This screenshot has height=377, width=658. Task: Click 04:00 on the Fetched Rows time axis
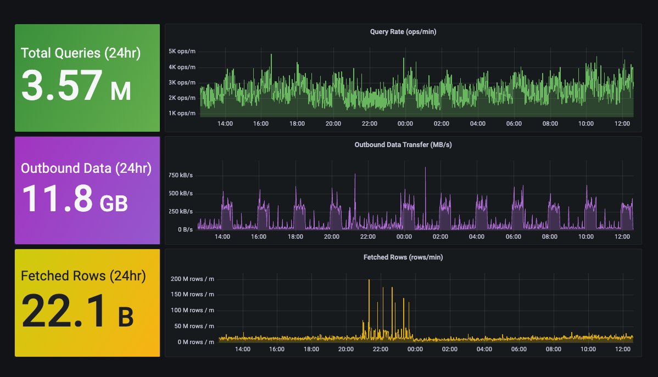[484, 349]
